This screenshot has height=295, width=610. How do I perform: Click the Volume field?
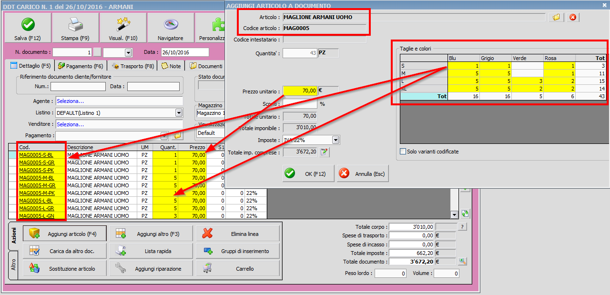pyautogui.click(x=447, y=274)
